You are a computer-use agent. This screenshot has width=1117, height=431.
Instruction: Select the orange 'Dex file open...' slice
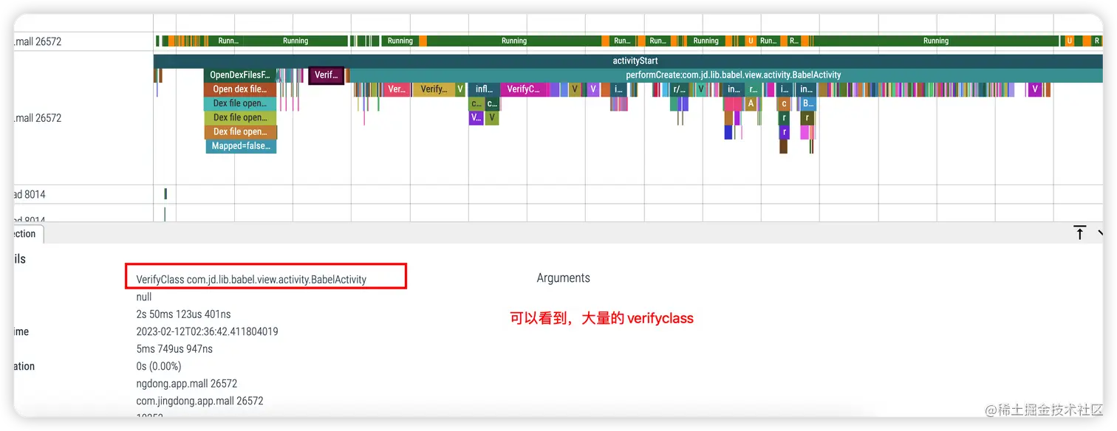coord(241,132)
